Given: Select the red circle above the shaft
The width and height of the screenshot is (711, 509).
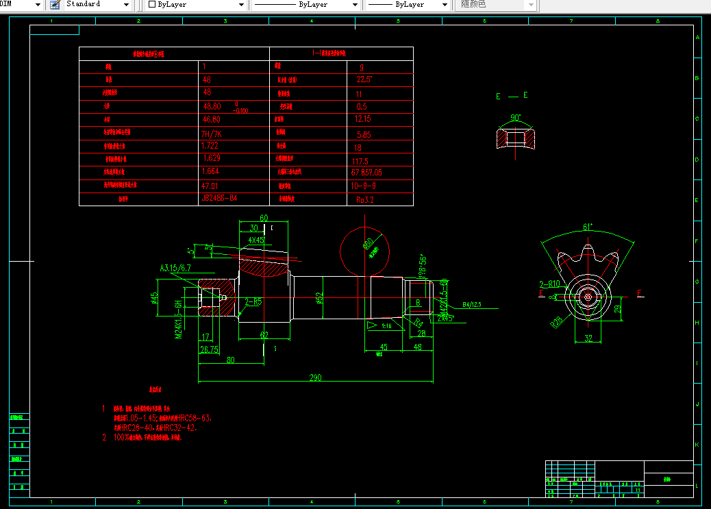Looking at the screenshot, I should tap(364, 252).
